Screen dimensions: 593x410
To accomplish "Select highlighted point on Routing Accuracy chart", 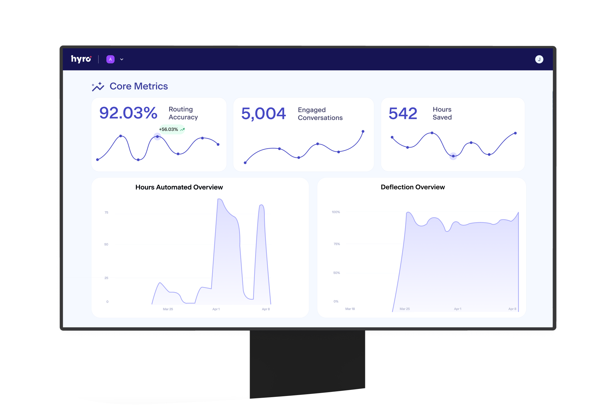I will [157, 136].
